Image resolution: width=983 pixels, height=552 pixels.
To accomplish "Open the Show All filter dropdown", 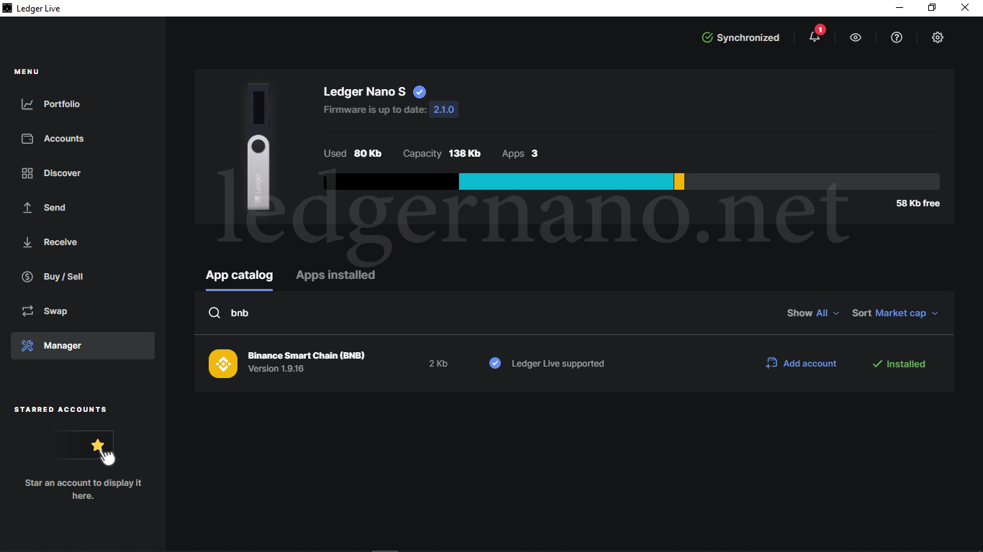I will [x=813, y=313].
